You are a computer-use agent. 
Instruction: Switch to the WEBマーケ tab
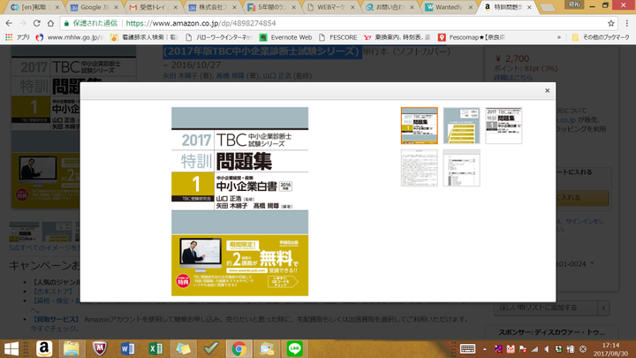pos(330,7)
